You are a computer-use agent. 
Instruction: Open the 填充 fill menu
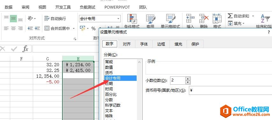pyautogui.click(x=236, y=24)
